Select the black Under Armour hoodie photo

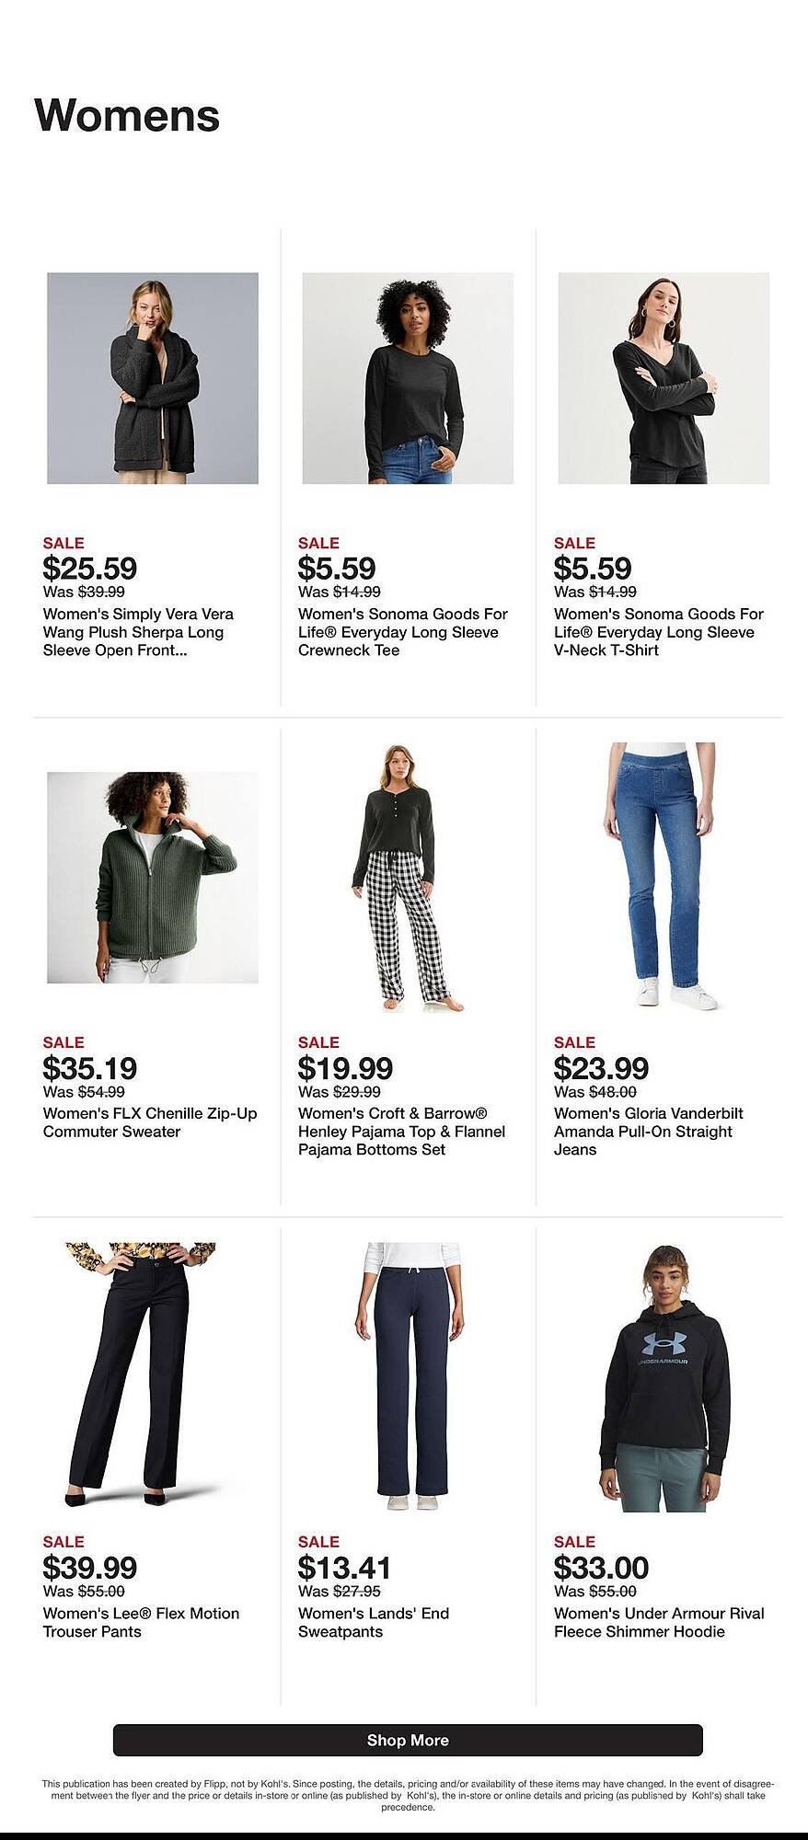pyautogui.click(x=653, y=1380)
